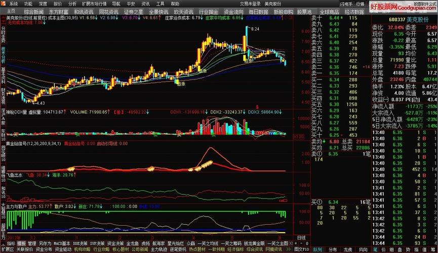Switch to the 龙虎 tab
The width and height of the screenshot is (438, 253).
pos(348,249)
